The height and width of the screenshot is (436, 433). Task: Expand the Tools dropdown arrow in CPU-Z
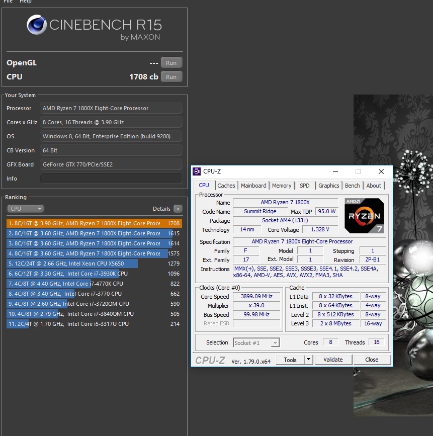[x=308, y=360]
